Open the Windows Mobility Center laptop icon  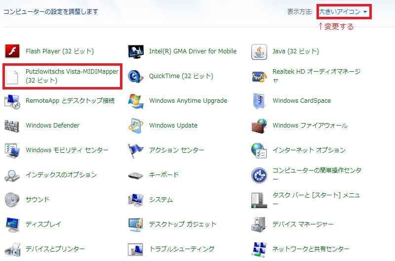[x=12, y=151]
